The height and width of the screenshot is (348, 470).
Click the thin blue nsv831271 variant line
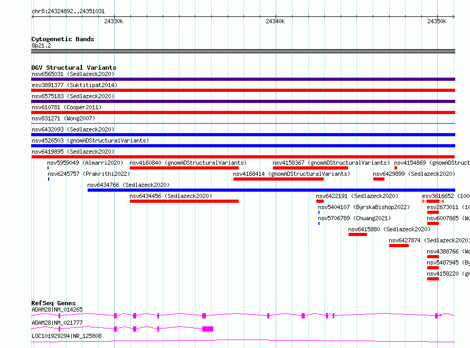tap(243, 124)
